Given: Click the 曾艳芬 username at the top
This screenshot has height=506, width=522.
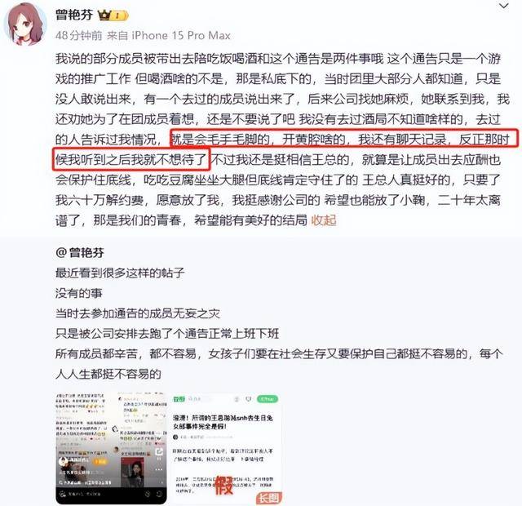Looking at the screenshot, I should coord(74,15).
